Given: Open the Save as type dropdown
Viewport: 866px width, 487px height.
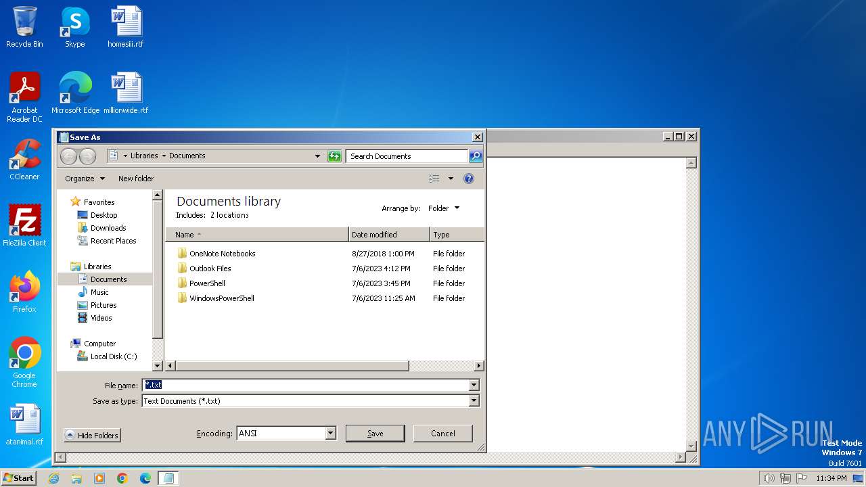Looking at the screenshot, I should point(474,401).
